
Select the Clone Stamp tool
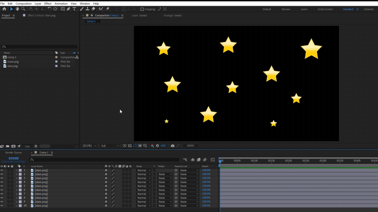pyautogui.click(x=87, y=9)
